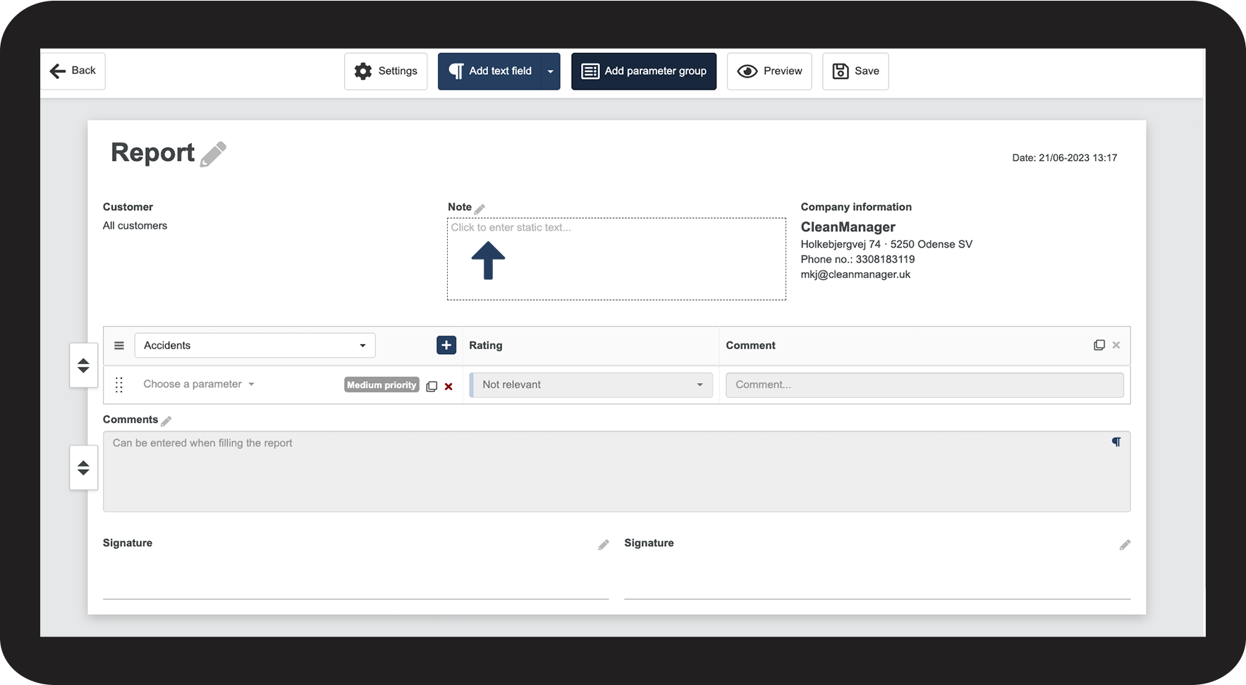1246x685 pixels.
Task: Click the hamburger menu icon beside Accidents
Action: point(119,346)
